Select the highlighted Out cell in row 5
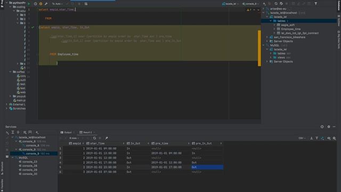Viewport: 341px width, 192px height. 207,167
